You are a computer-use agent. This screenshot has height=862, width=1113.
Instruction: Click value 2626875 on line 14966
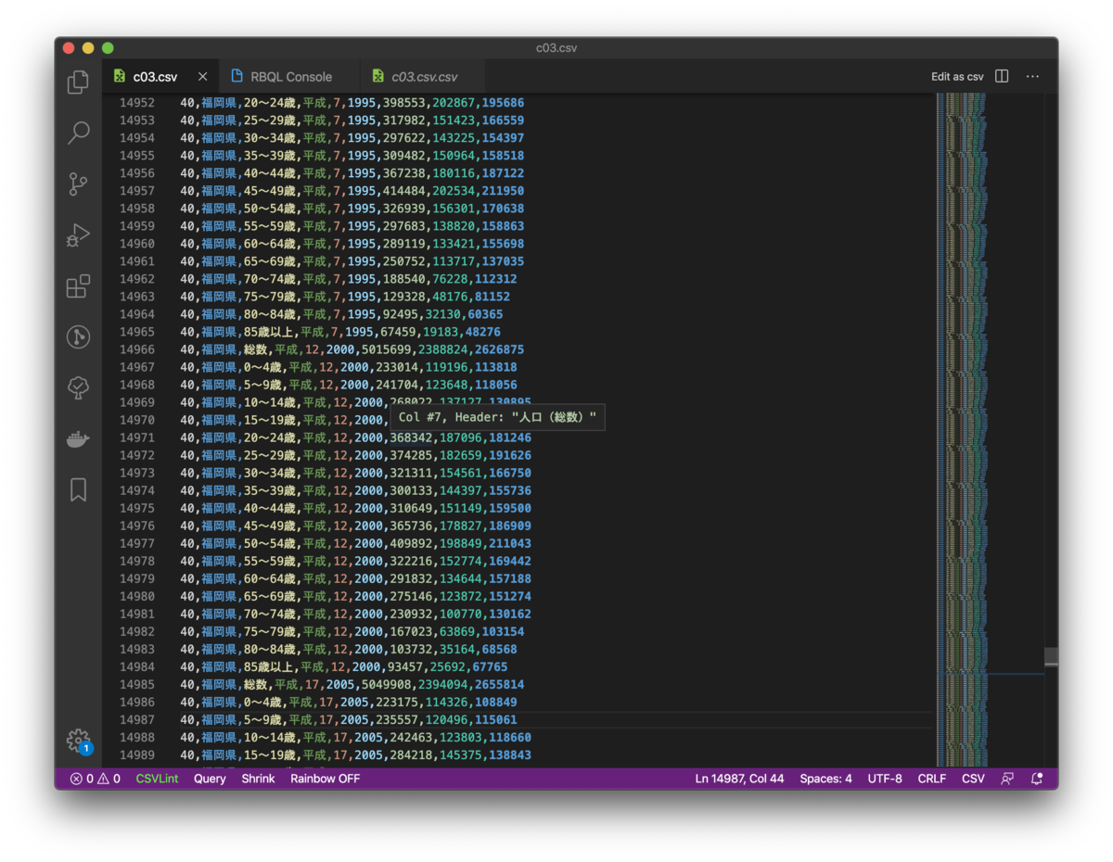point(499,349)
